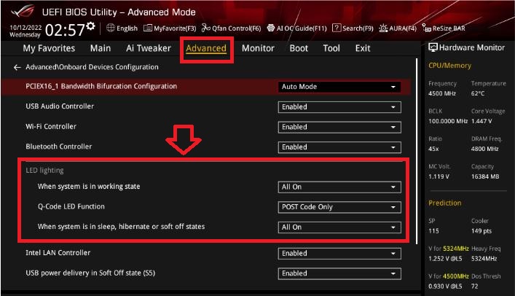
Task: Open PCIEX16_1 Bandwidth Bifurcation Auto Mode dropdown
Action: pos(339,87)
